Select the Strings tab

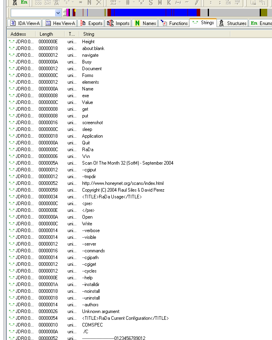tap(203, 23)
